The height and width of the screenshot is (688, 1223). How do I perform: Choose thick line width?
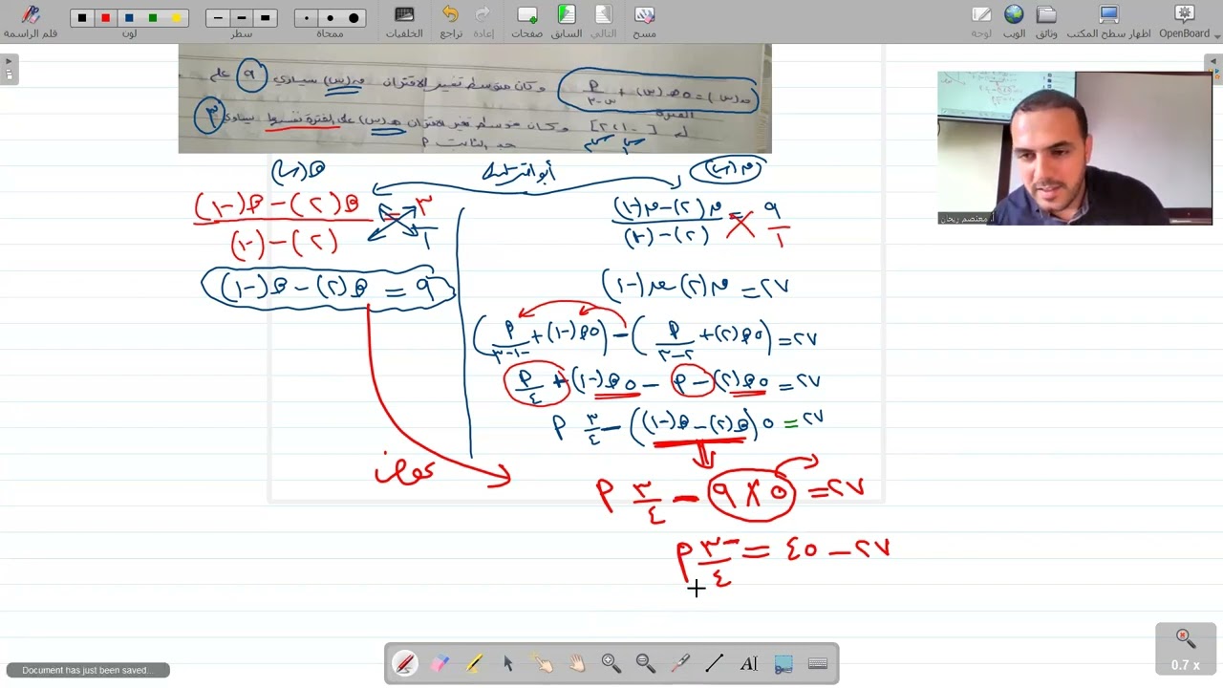click(x=266, y=18)
